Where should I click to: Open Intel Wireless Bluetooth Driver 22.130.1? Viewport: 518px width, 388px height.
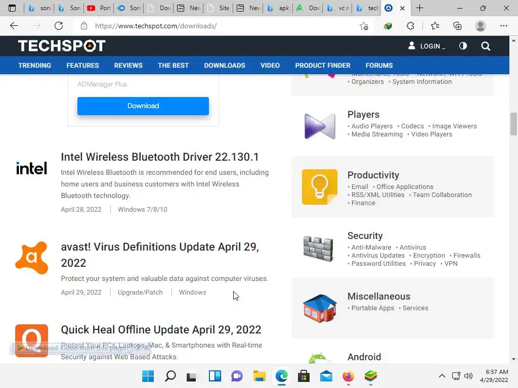(160, 157)
